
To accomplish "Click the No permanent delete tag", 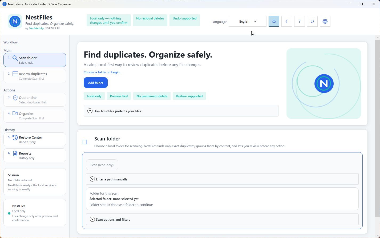I will tap(152, 96).
